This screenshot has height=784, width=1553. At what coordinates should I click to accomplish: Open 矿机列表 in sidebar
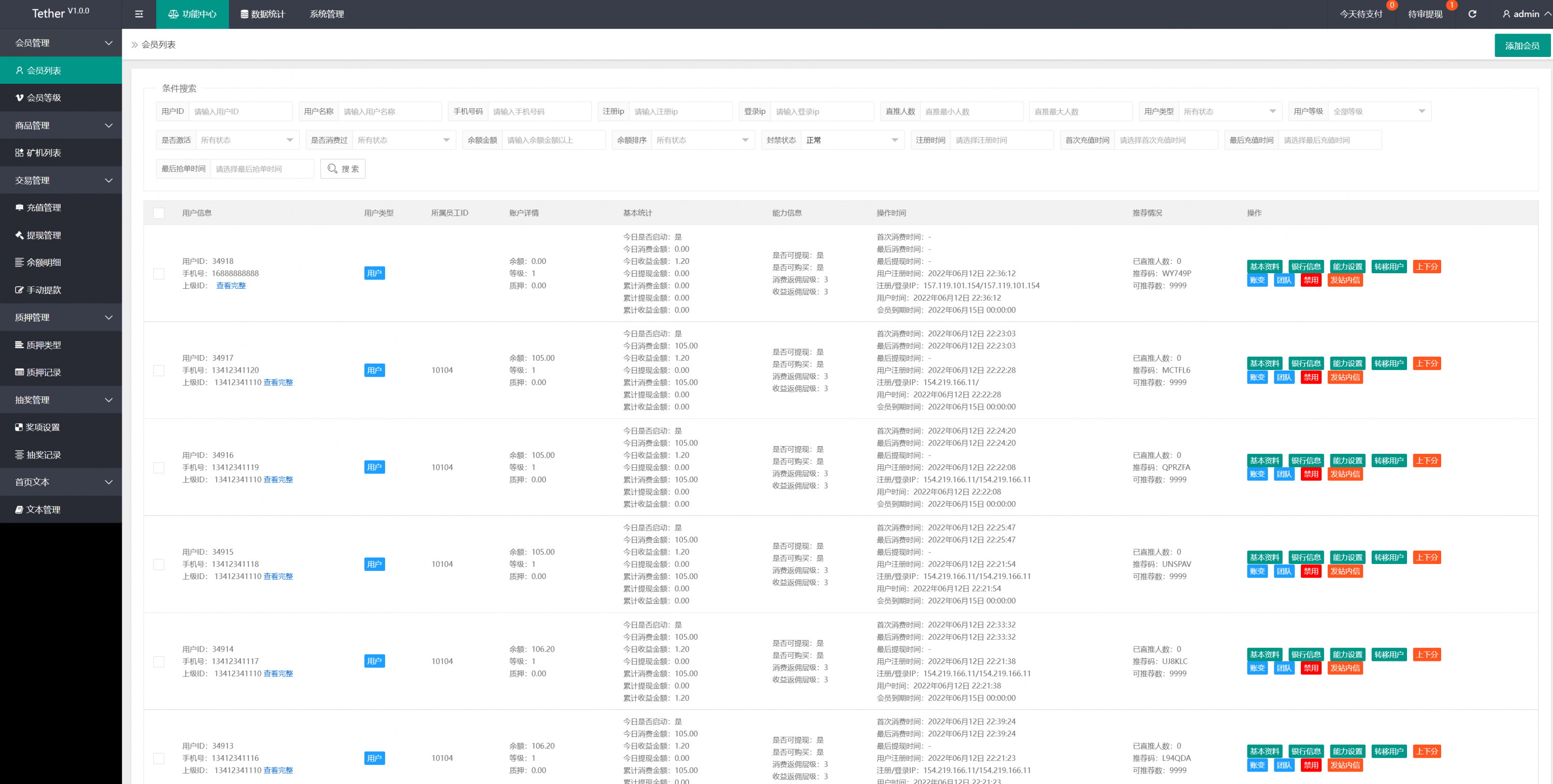click(43, 153)
